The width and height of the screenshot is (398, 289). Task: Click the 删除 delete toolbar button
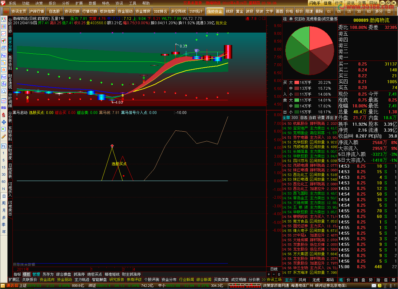click(319, 11)
